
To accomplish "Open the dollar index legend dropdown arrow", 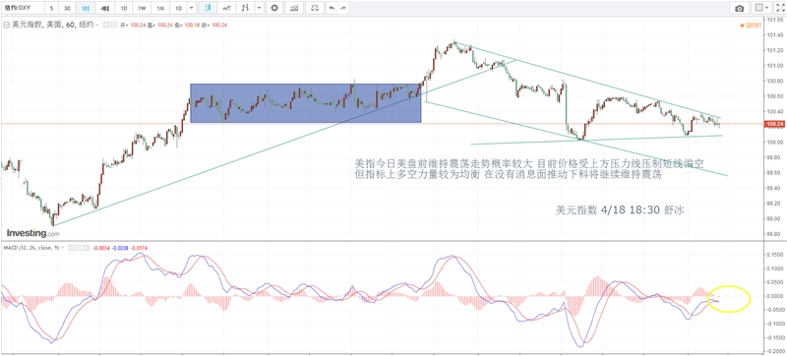I will point(96,25).
